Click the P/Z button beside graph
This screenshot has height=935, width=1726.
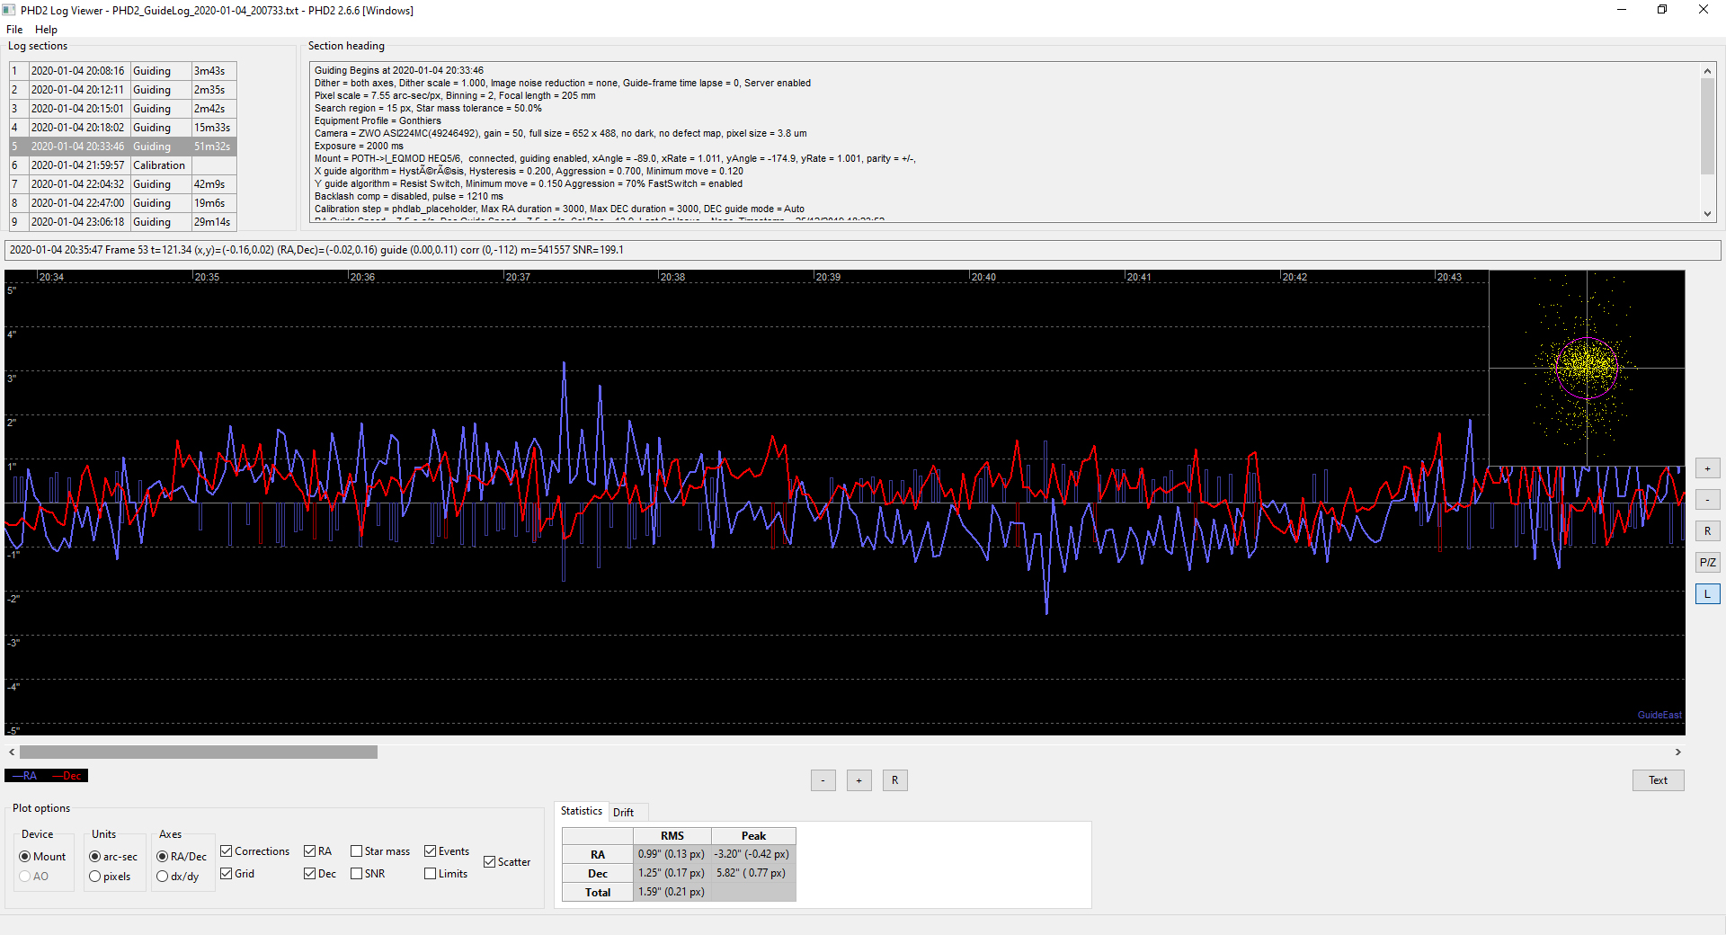(1707, 563)
